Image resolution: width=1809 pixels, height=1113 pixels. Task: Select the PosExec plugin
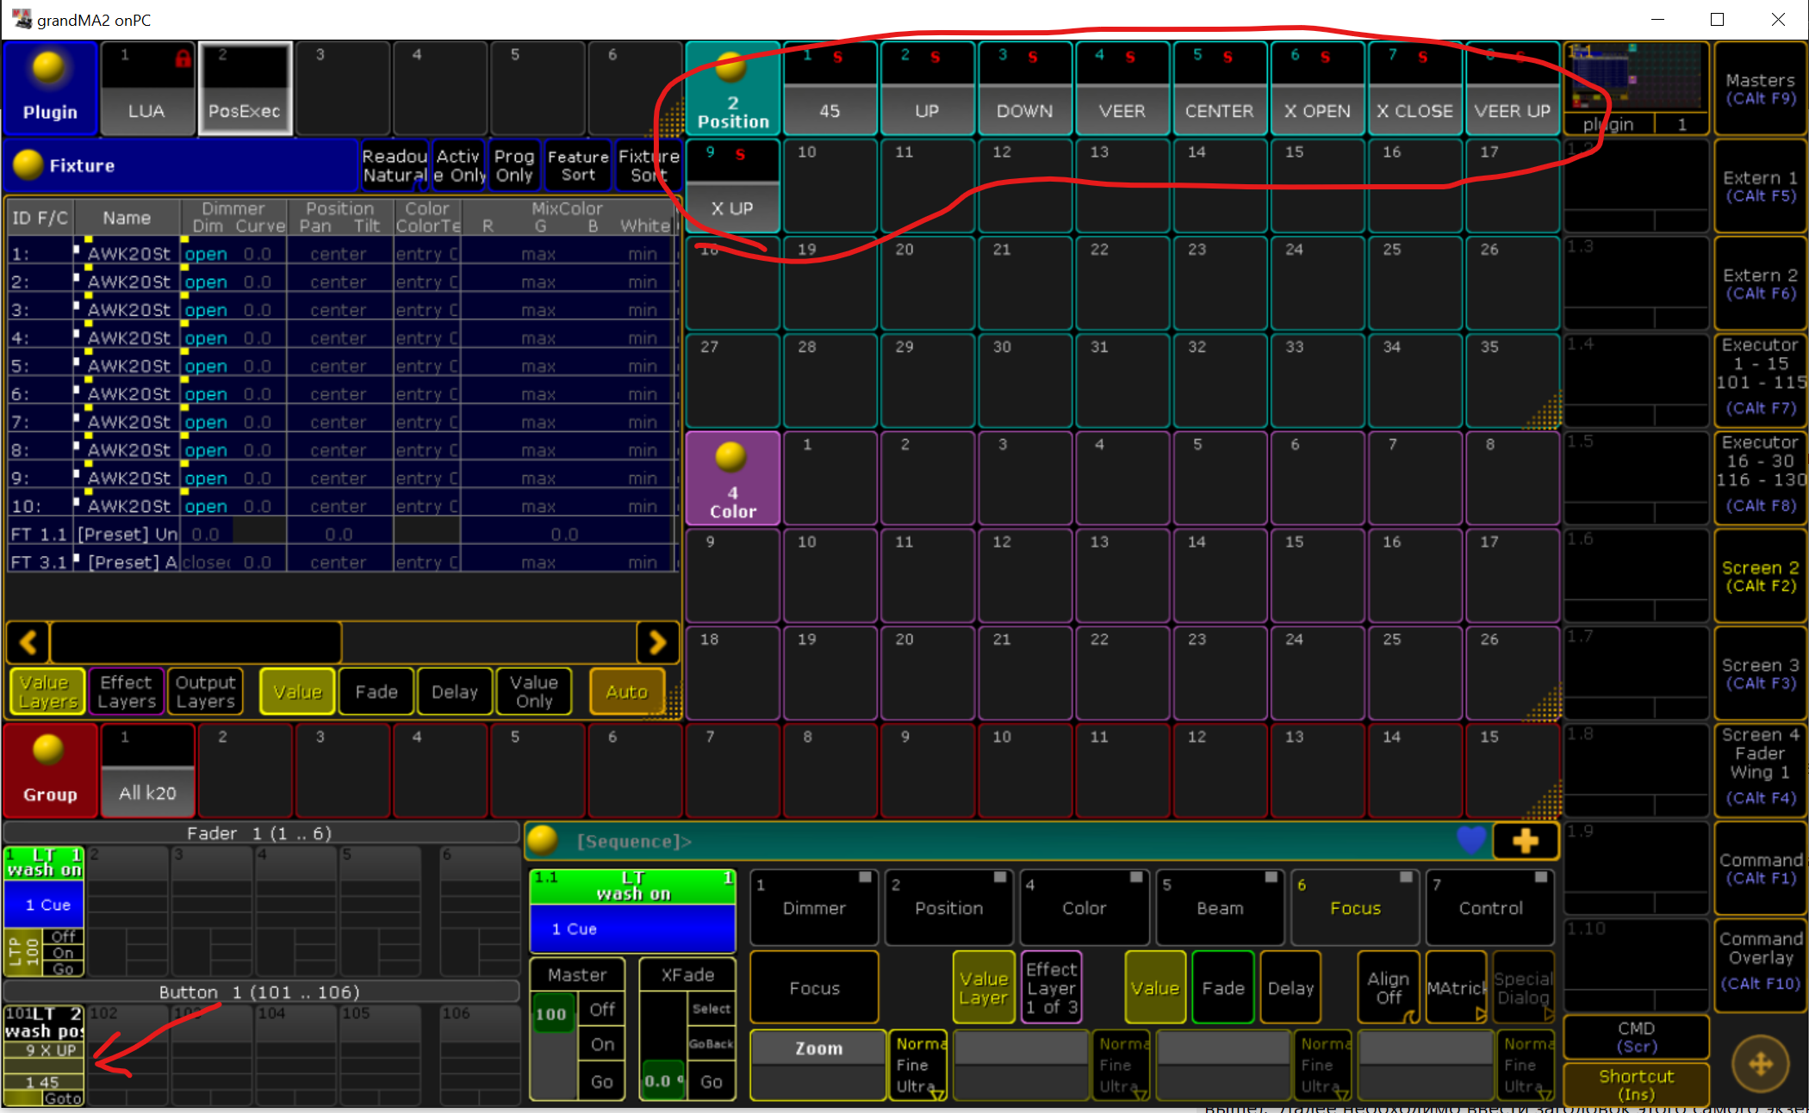coord(245,89)
